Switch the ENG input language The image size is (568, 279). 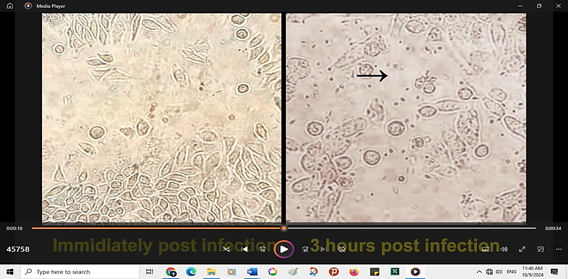[511, 272]
